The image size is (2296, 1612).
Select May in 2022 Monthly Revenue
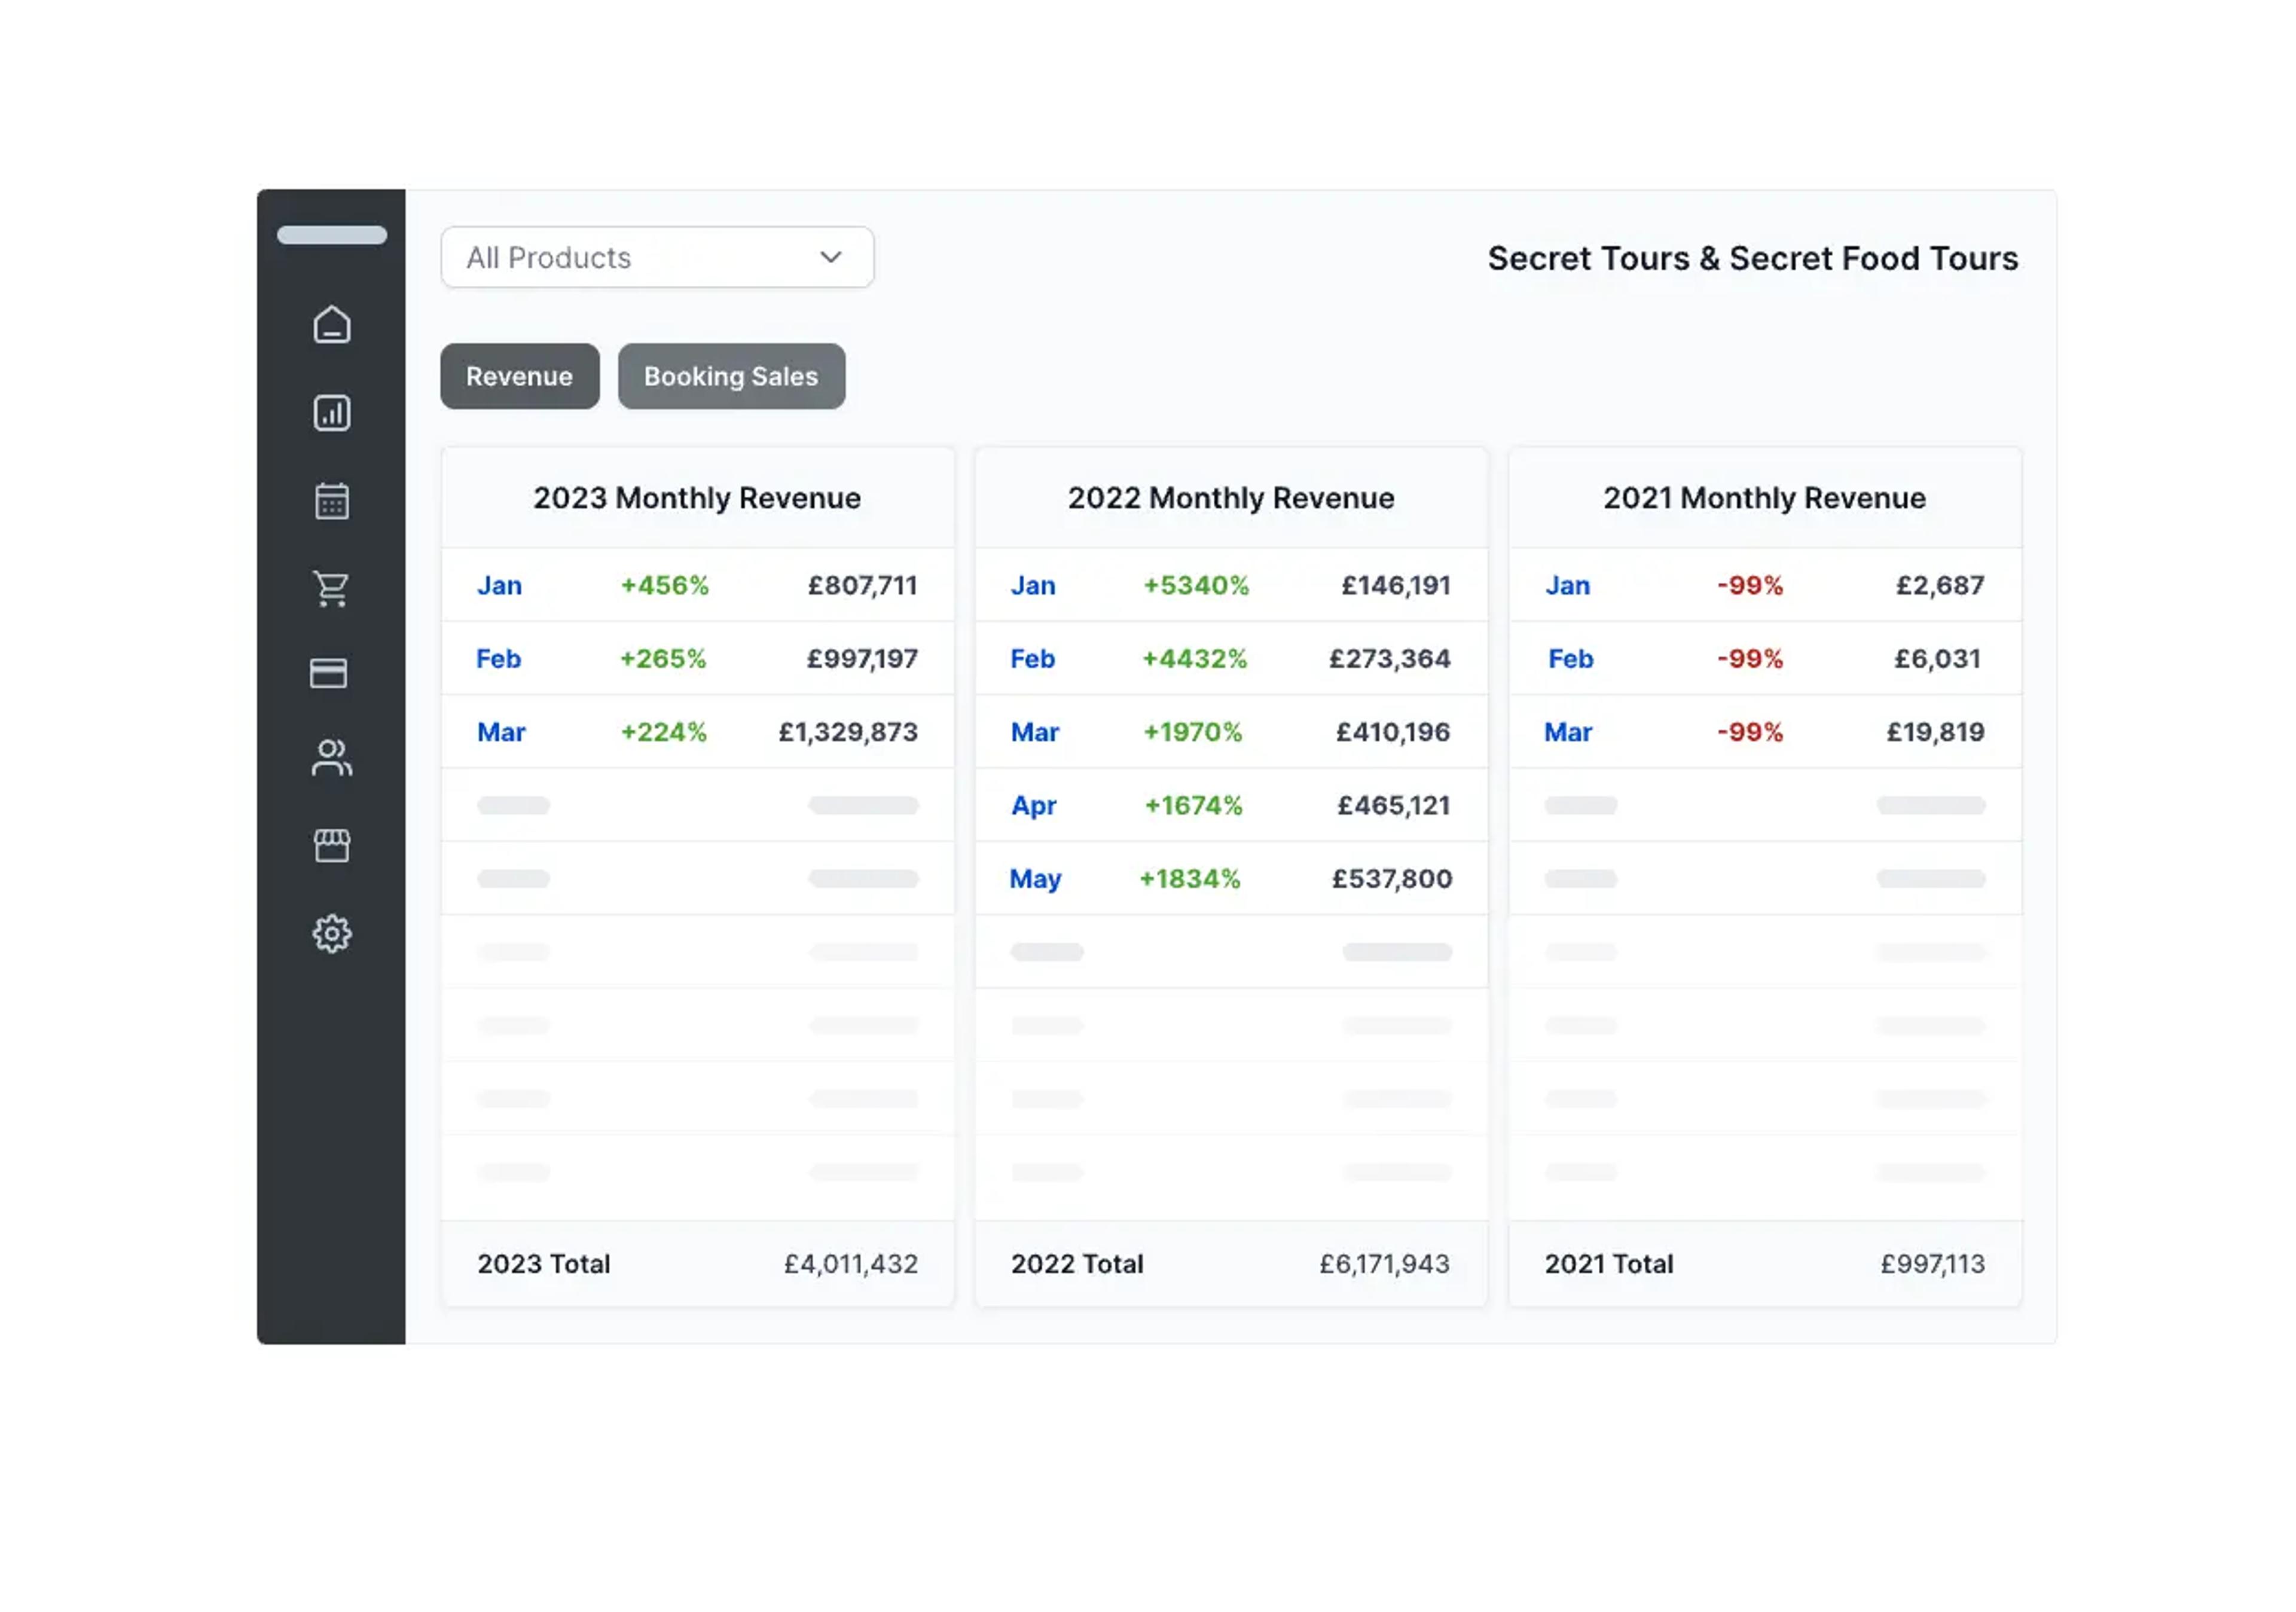(x=1035, y=879)
